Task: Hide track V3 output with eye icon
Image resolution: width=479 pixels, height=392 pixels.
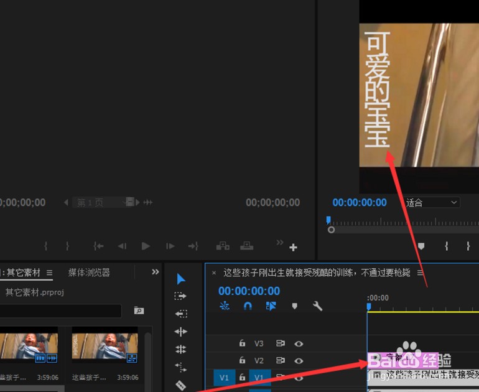Action: click(x=299, y=343)
